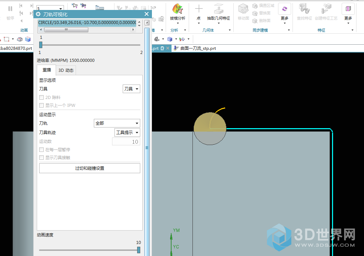Viewport: 364px width, 256px height.
Task: Open the 刀具 display dropdown
Action: 131,89
